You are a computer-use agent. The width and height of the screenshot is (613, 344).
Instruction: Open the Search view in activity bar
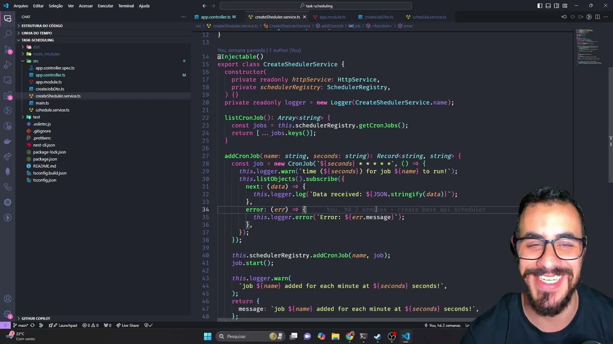pos(8,34)
